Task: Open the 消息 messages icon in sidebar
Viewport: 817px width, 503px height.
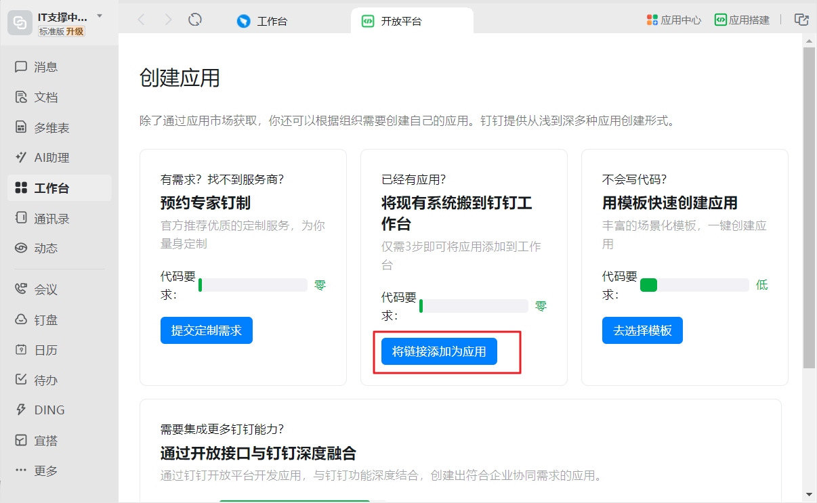Action: (x=21, y=67)
